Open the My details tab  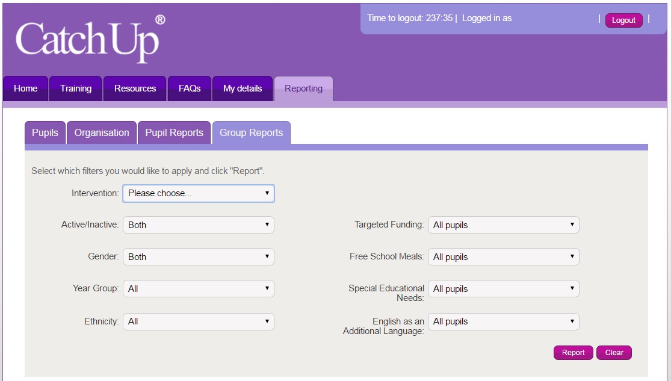pyautogui.click(x=243, y=88)
